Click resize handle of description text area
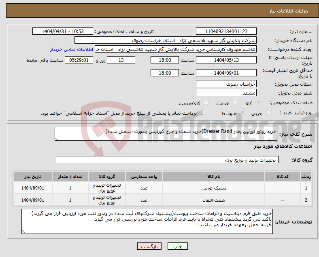Screen dimensions: 319x257 57,139
